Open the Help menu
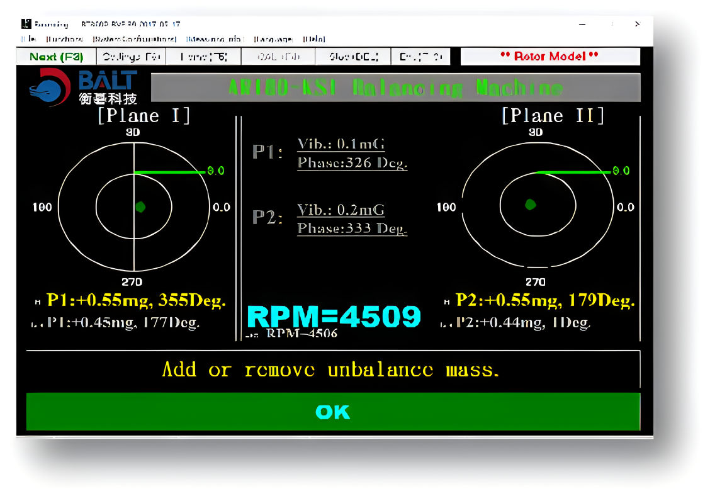The image size is (710, 496). (x=313, y=39)
